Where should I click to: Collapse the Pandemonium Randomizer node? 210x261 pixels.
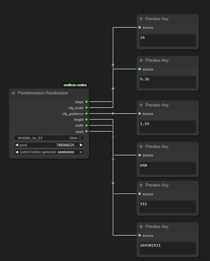coord(13,93)
